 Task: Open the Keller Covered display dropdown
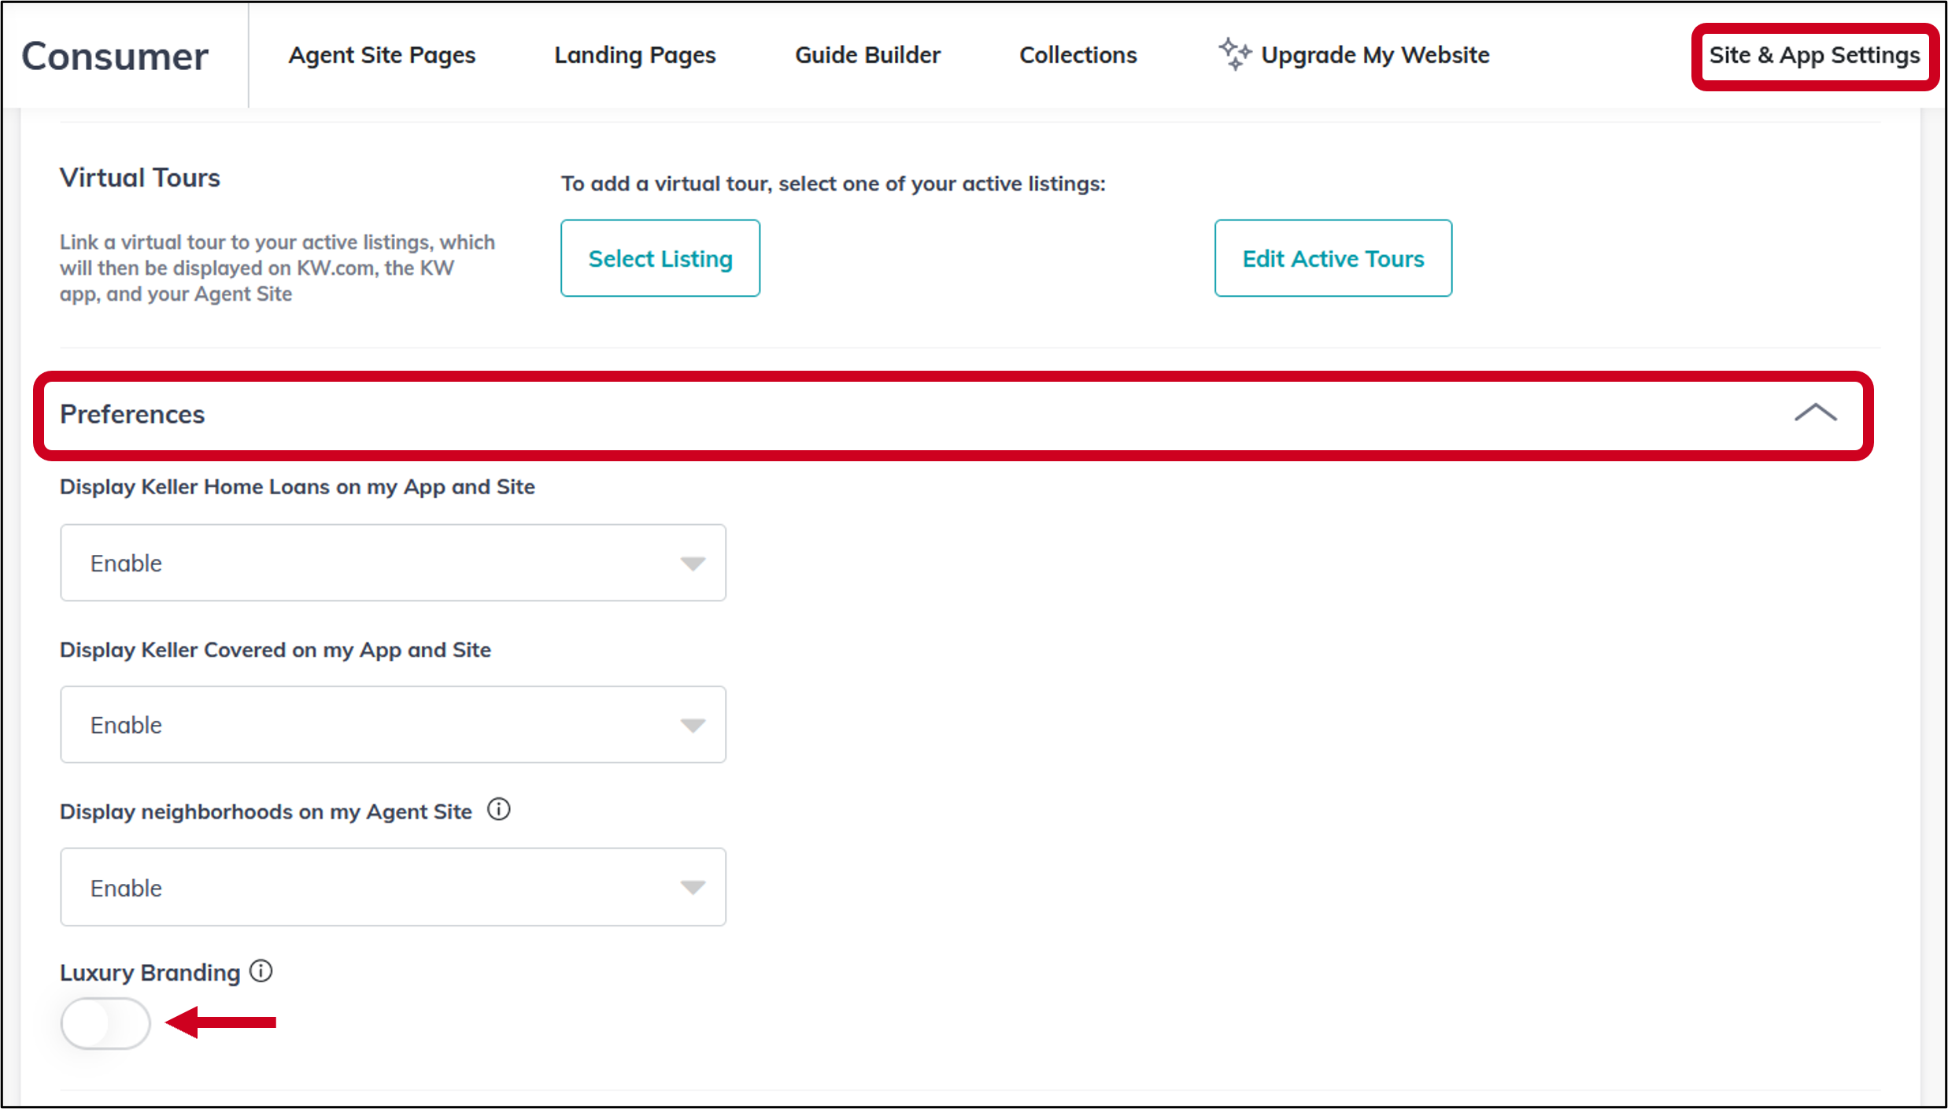coord(393,724)
